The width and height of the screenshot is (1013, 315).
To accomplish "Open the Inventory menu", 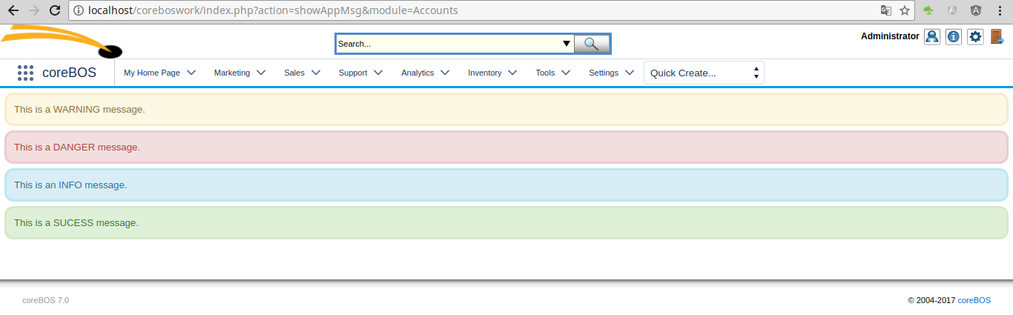I will click(484, 73).
